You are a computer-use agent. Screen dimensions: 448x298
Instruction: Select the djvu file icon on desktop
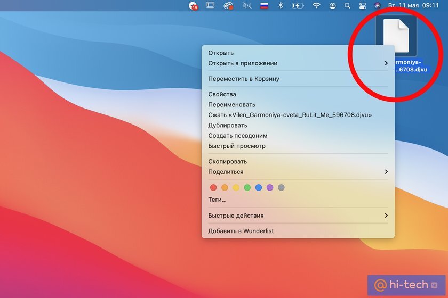[396, 36]
